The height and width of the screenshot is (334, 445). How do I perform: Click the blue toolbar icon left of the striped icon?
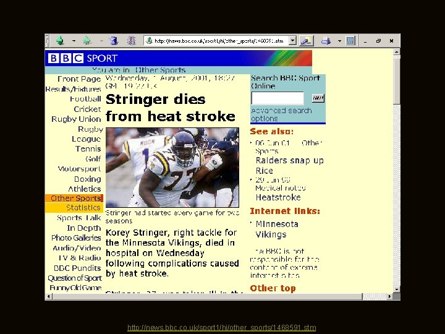114,41
